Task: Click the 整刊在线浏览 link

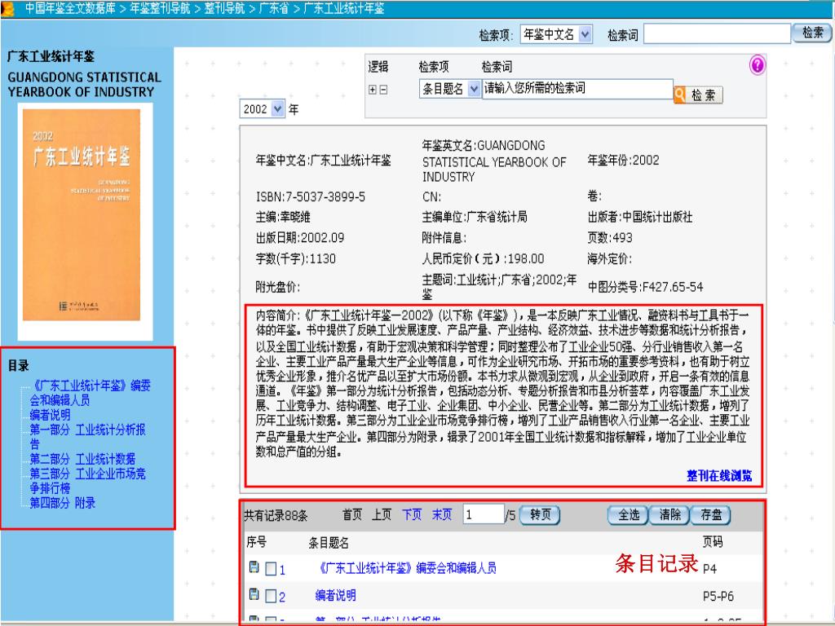Action: (718, 475)
